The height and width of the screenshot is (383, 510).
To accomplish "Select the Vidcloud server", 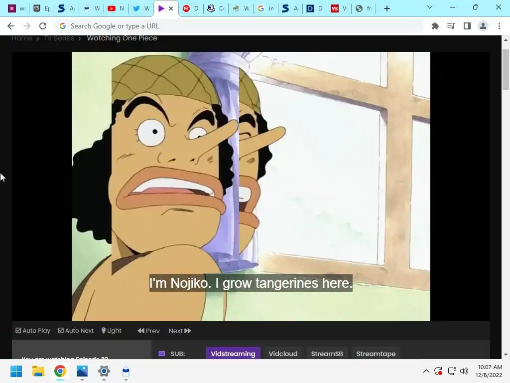I will tap(283, 354).
